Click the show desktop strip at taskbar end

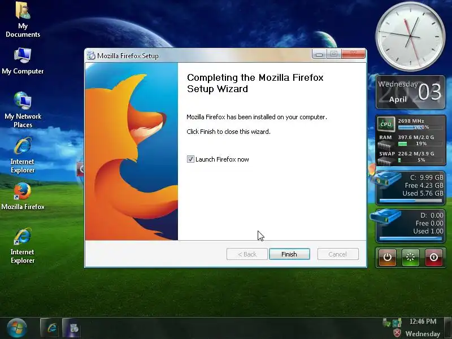[448, 328]
